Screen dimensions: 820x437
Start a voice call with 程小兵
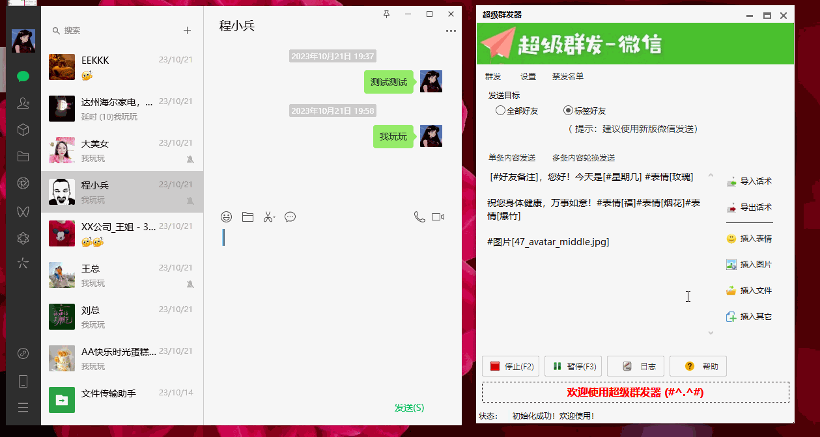coord(419,217)
